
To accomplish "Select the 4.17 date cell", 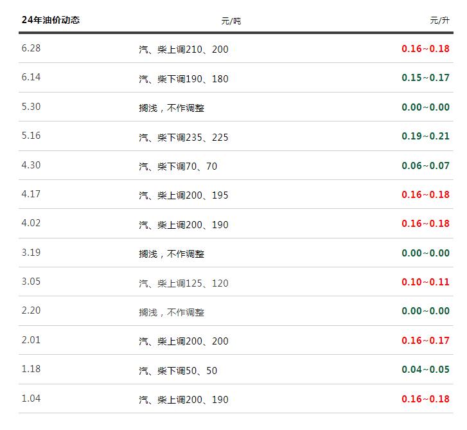I will point(31,194).
